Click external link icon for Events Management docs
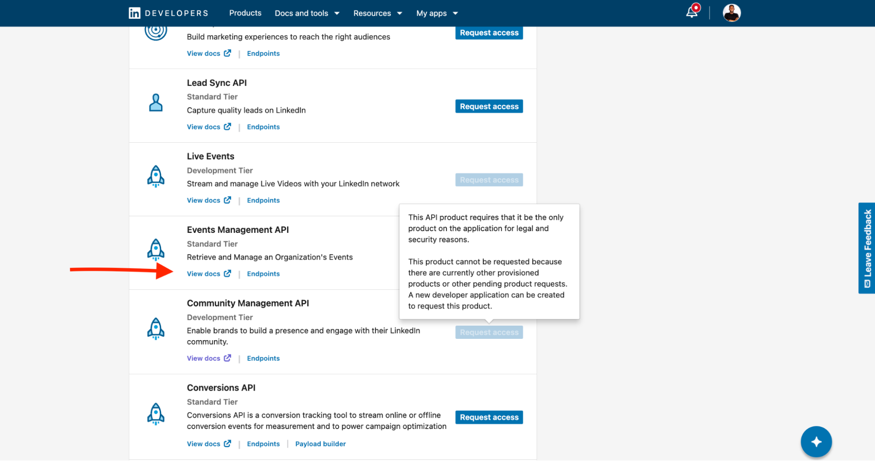875x461 pixels. click(x=227, y=274)
